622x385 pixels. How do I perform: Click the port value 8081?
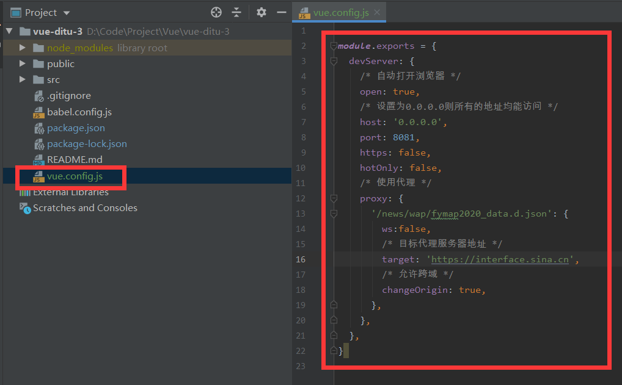pos(403,137)
